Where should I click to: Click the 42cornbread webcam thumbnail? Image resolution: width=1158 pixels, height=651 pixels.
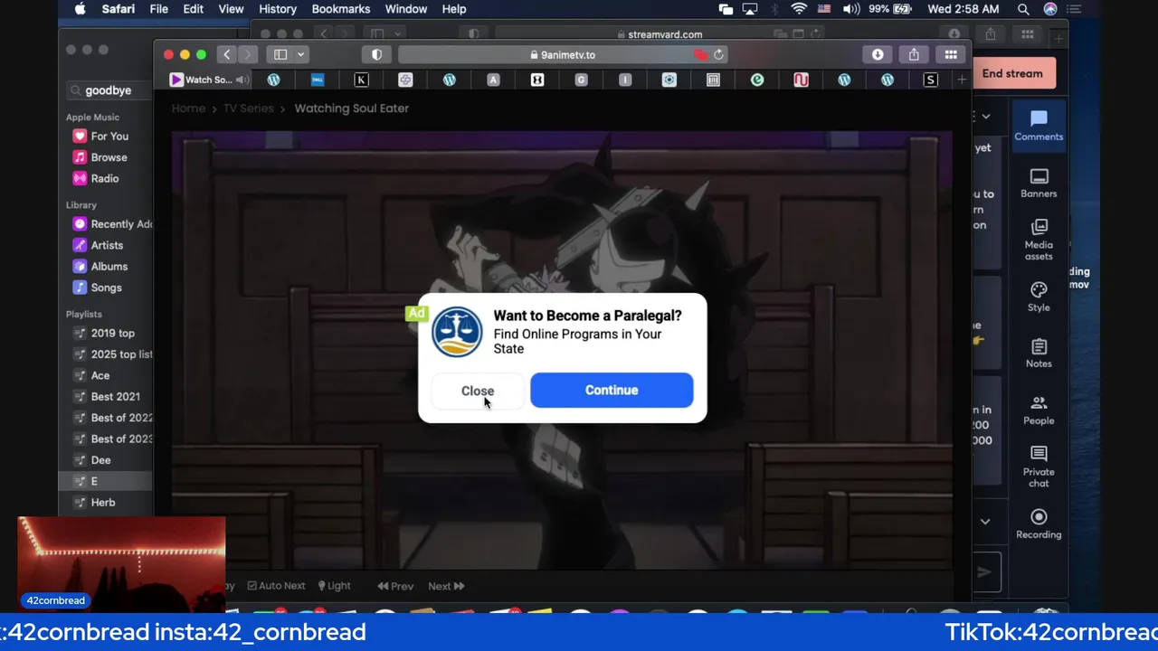[x=121, y=564]
